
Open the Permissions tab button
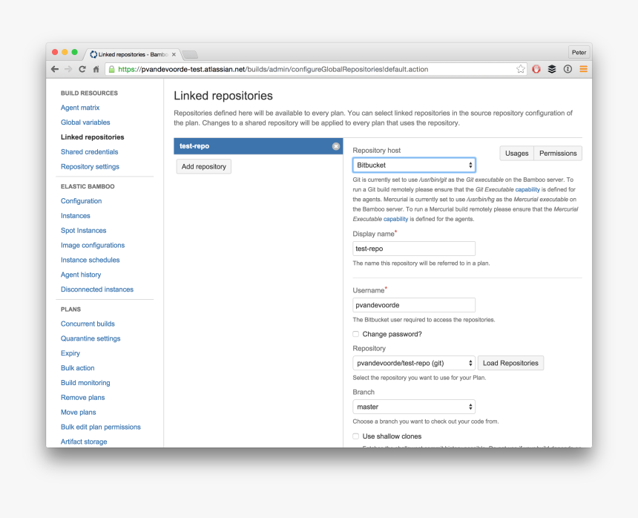(558, 154)
